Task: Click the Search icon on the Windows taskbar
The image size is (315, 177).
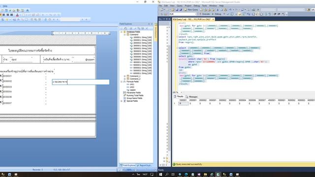Action: [x=167, y=175]
